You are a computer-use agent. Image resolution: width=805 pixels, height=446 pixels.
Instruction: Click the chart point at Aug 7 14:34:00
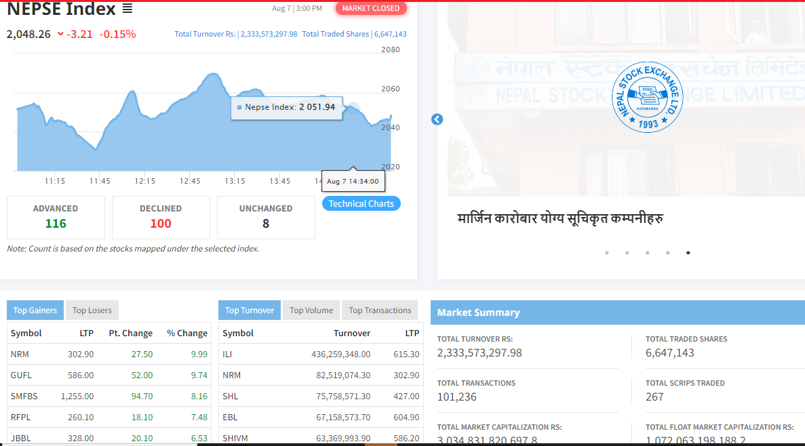[354, 107]
